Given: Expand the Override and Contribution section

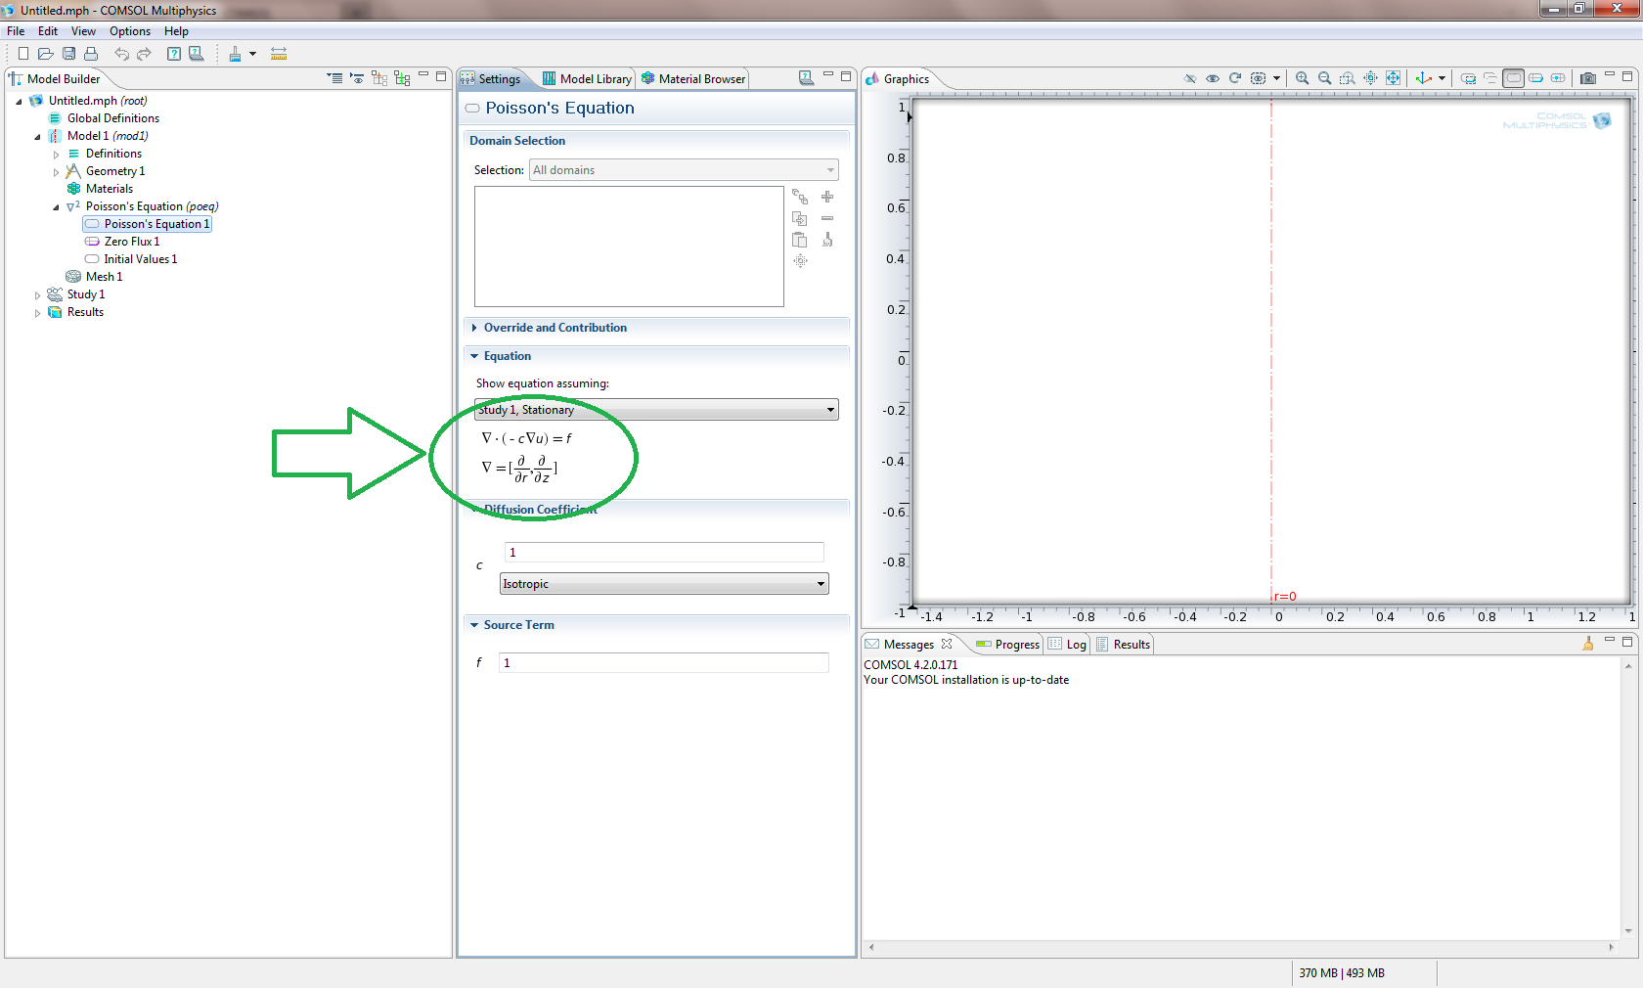Looking at the screenshot, I should pyautogui.click(x=555, y=328).
